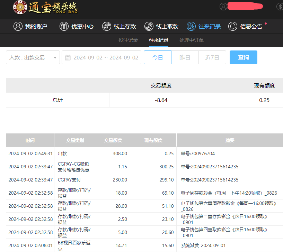Click the dollar sign balance icon
This screenshot has width=283, height=252.
pos(281,6)
